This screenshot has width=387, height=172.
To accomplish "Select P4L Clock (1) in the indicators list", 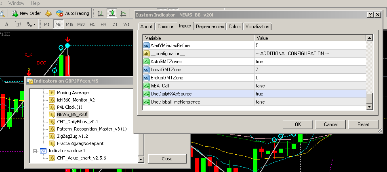I will (69, 107).
